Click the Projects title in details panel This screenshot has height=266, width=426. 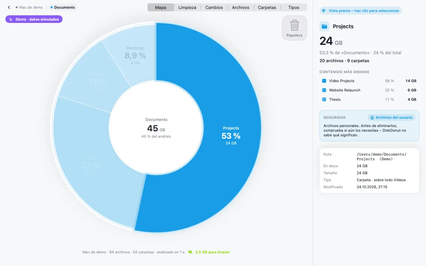click(x=343, y=26)
